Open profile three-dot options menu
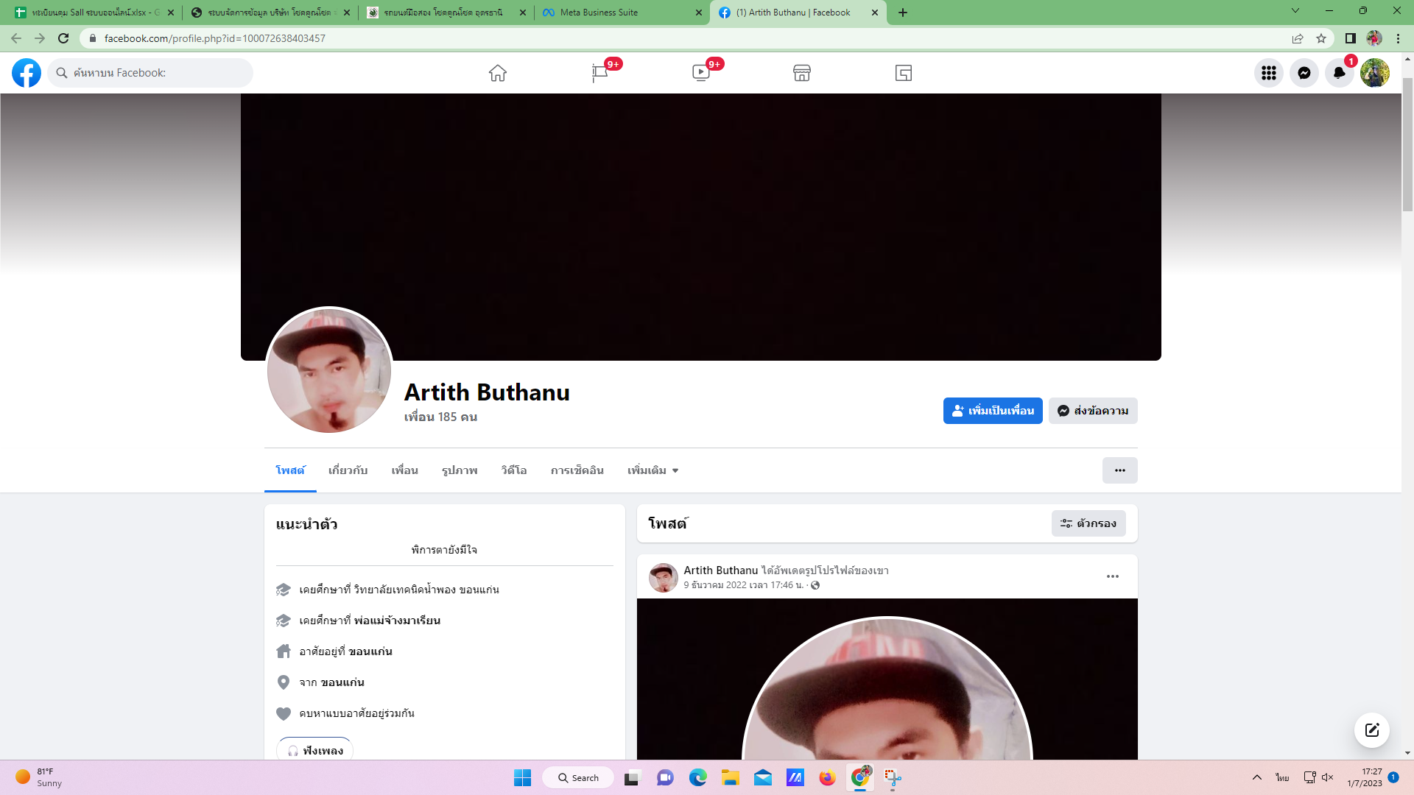Viewport: 1414px width, 795px height. tap(1119, 470)
